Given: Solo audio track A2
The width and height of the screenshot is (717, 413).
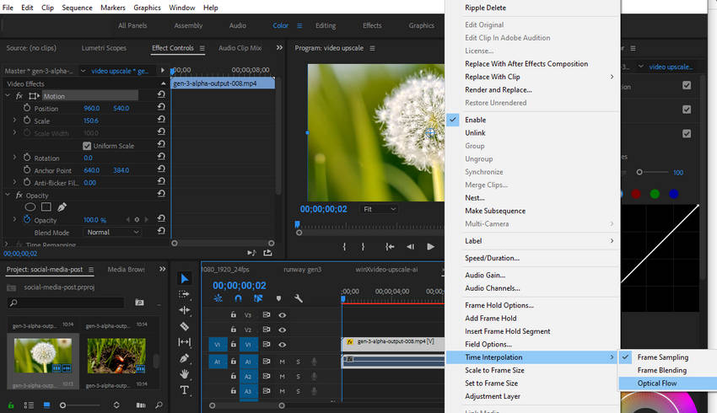Looking at the screenshot, I should 298,377.
